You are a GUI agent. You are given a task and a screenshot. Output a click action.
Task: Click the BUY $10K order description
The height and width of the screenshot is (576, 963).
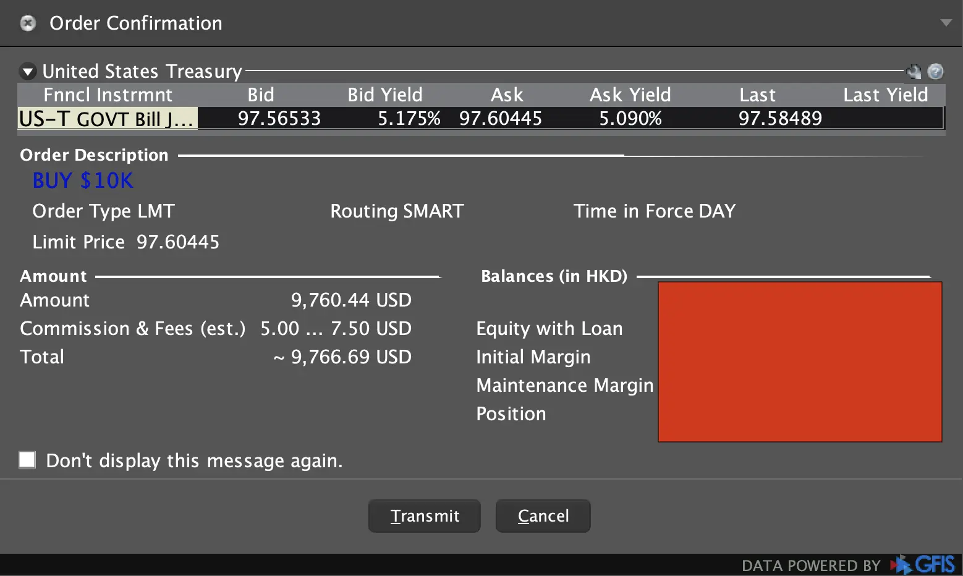83,180
